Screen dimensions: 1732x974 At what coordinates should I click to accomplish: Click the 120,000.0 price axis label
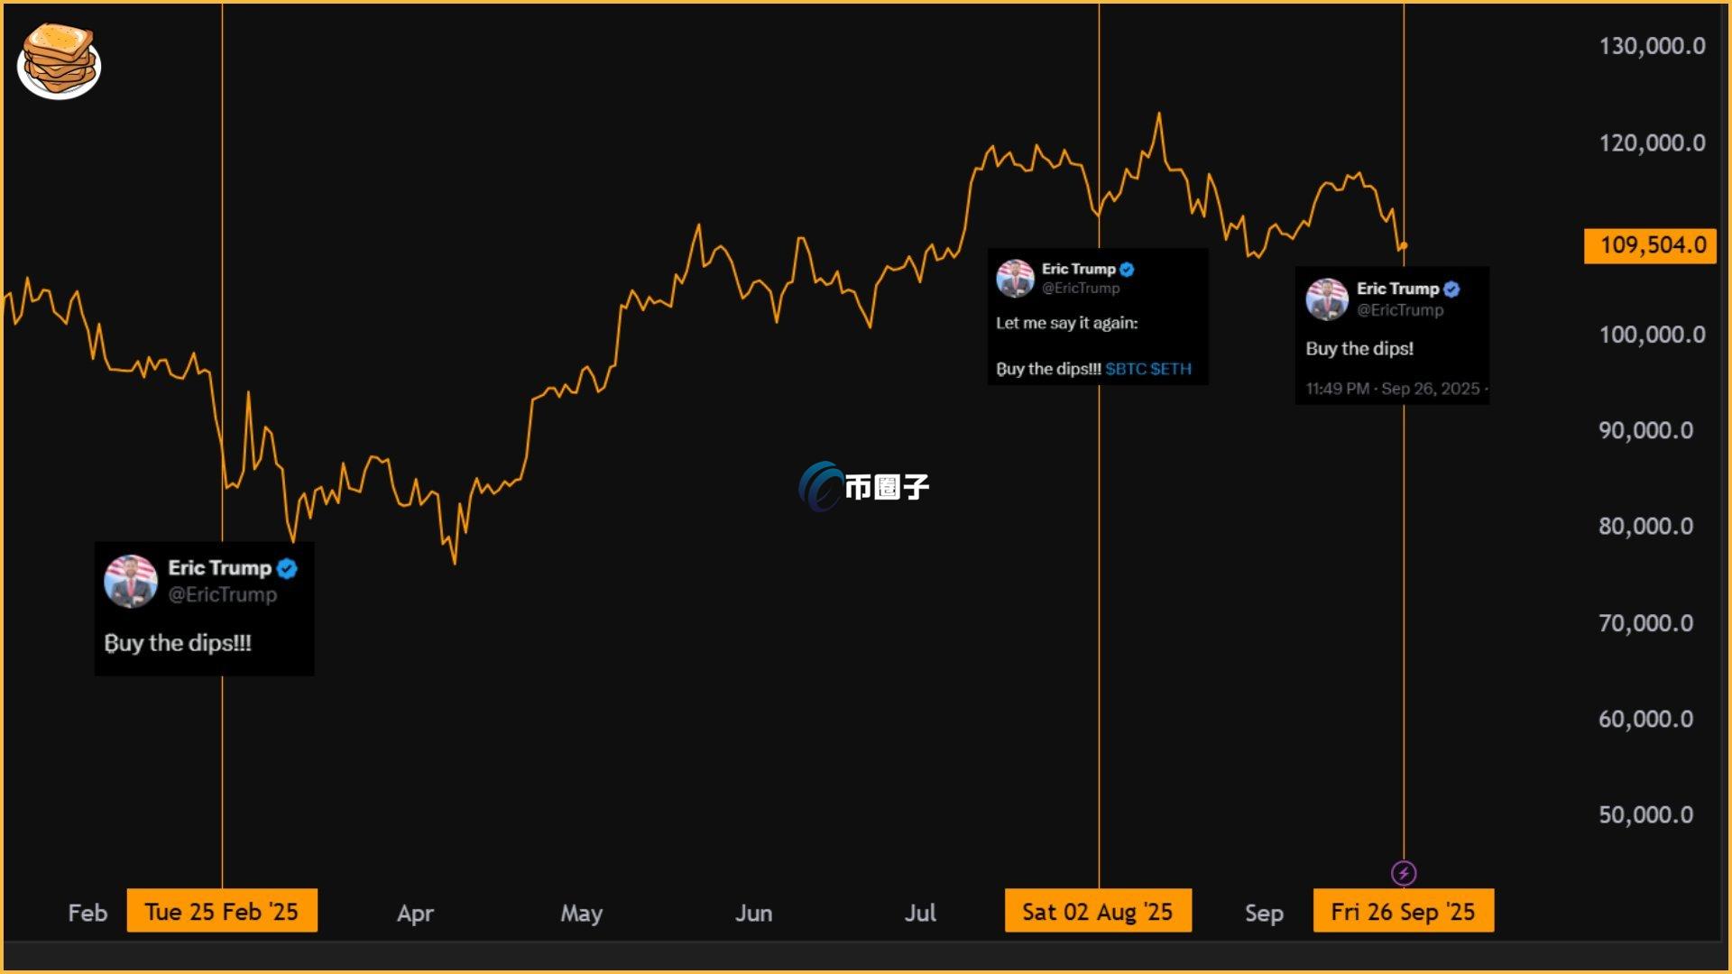tap(1652, 142)
